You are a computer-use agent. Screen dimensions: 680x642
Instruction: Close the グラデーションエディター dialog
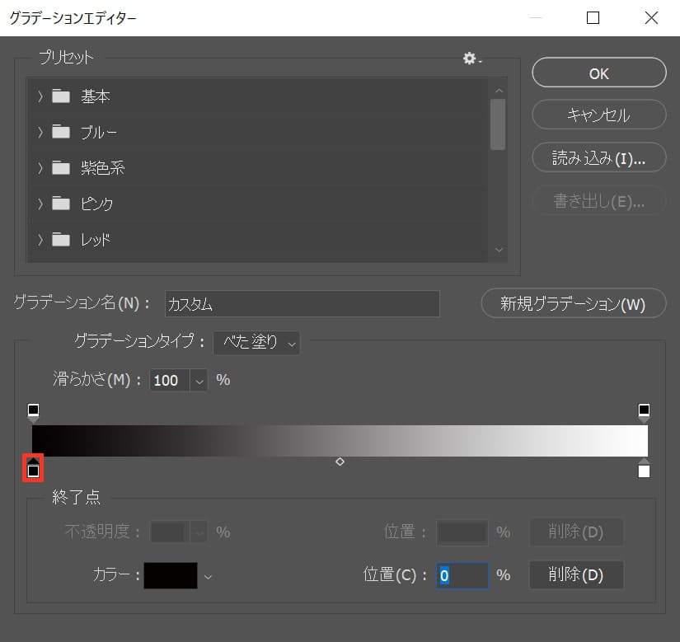click(651, 18)
